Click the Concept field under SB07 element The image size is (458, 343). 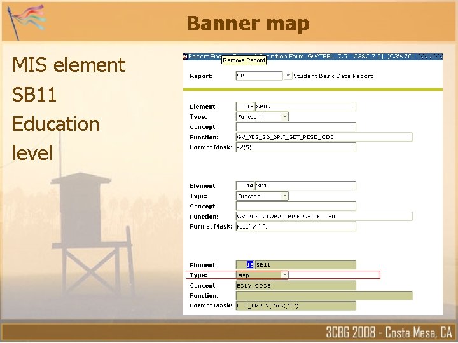tap(296, 127)
